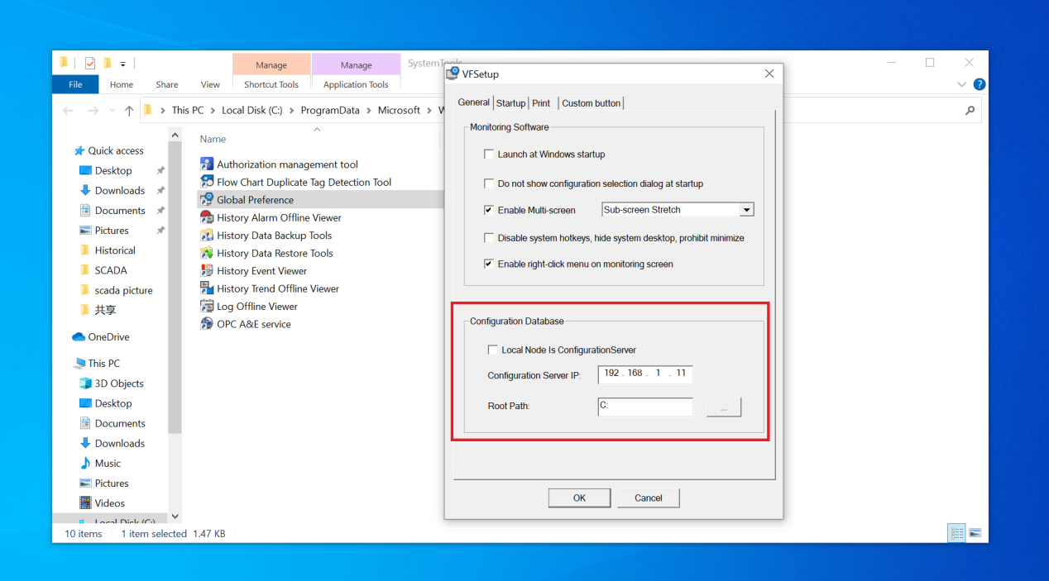The height and width of the screenshot is (581, 1049).
Task: Open the Home ribbon tab
Action: (x=122, y=84)
